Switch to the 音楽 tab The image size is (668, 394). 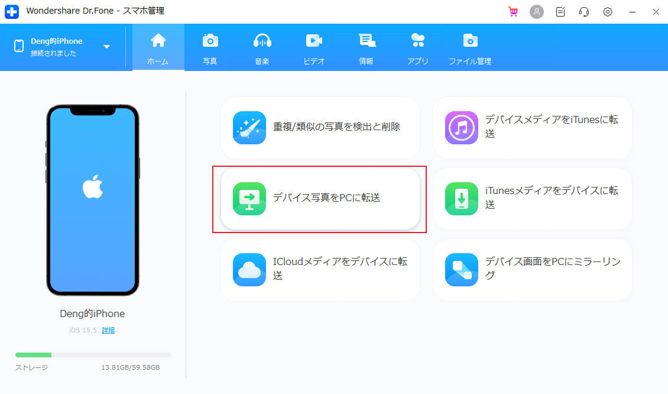click(262, 47)
